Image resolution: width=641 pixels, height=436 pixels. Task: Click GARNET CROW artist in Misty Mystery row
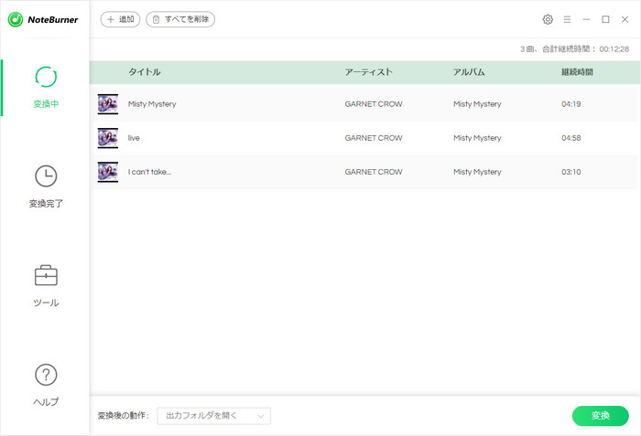pos(374,104)
